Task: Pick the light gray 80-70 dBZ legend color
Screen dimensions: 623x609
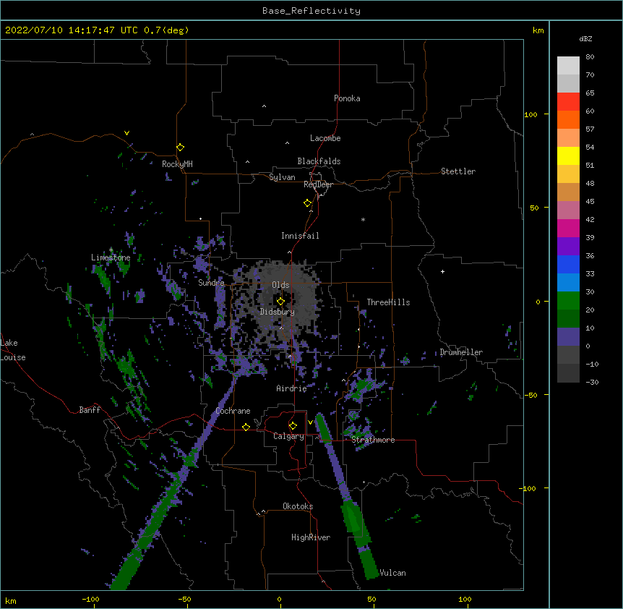Action: coord(568,65)
